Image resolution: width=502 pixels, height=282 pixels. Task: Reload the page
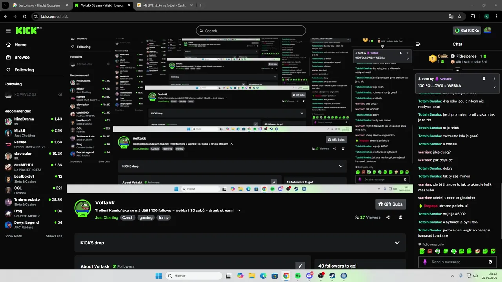(x=24, y=16)
